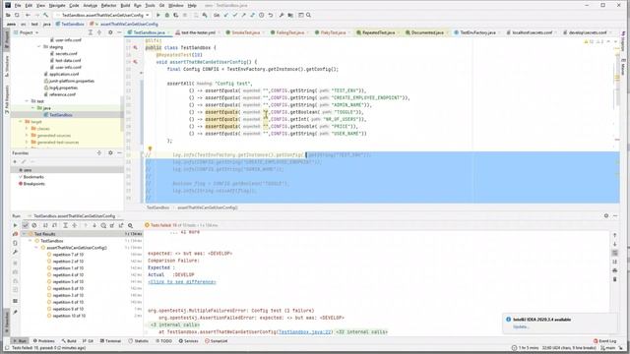
Task: Click the navigate Back arrow icon
Action: pyautogui.click(x=28, y=16)
